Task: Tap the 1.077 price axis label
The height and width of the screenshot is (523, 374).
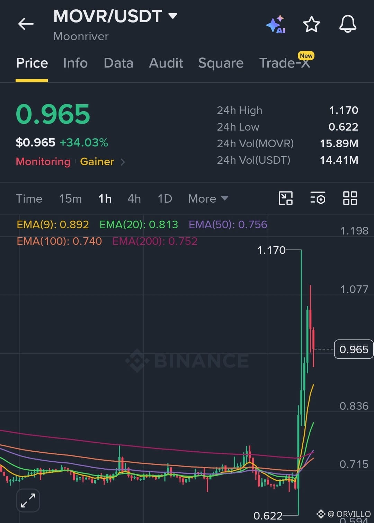Action: tap(354, 289)
